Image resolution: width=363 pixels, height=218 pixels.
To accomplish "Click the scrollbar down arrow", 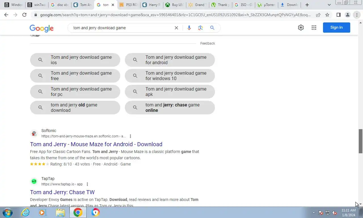I will click(360, 204).
